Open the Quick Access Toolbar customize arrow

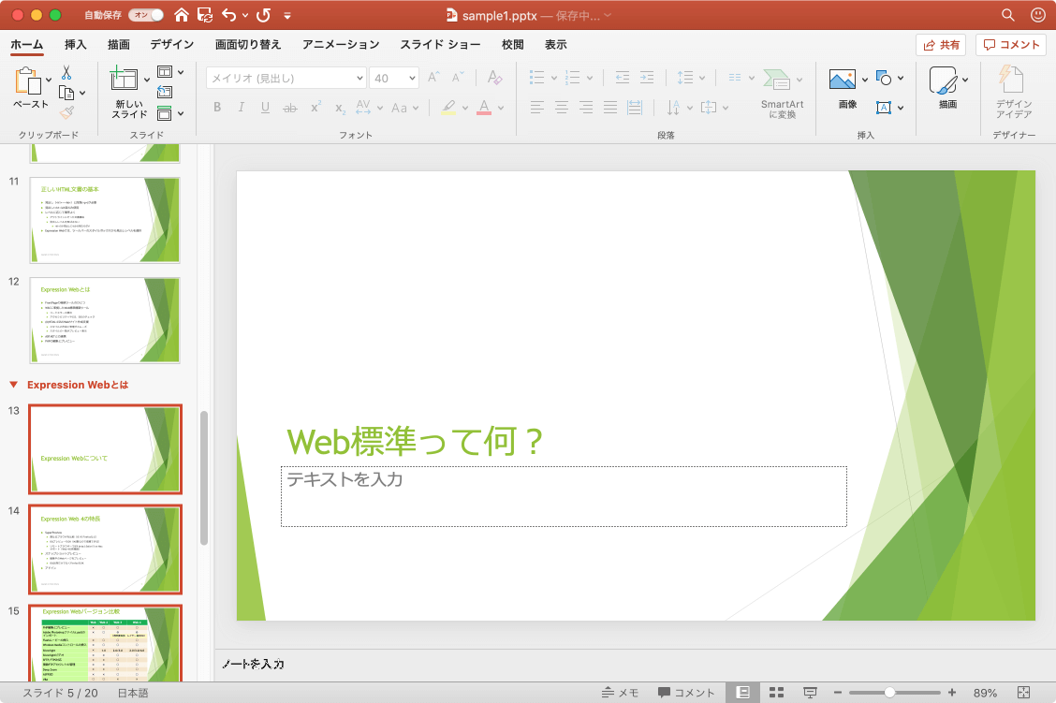[x=287, y=16]
